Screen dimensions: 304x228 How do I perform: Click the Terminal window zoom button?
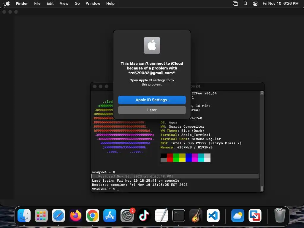pos(107,86)
